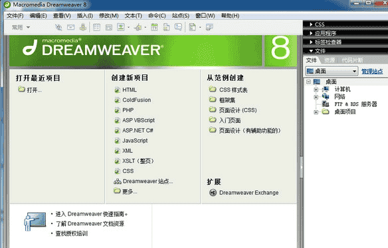Insert a Named Anchor via toolbar icon
This screenshot has width=388, height=248.
tap(83, 27)
